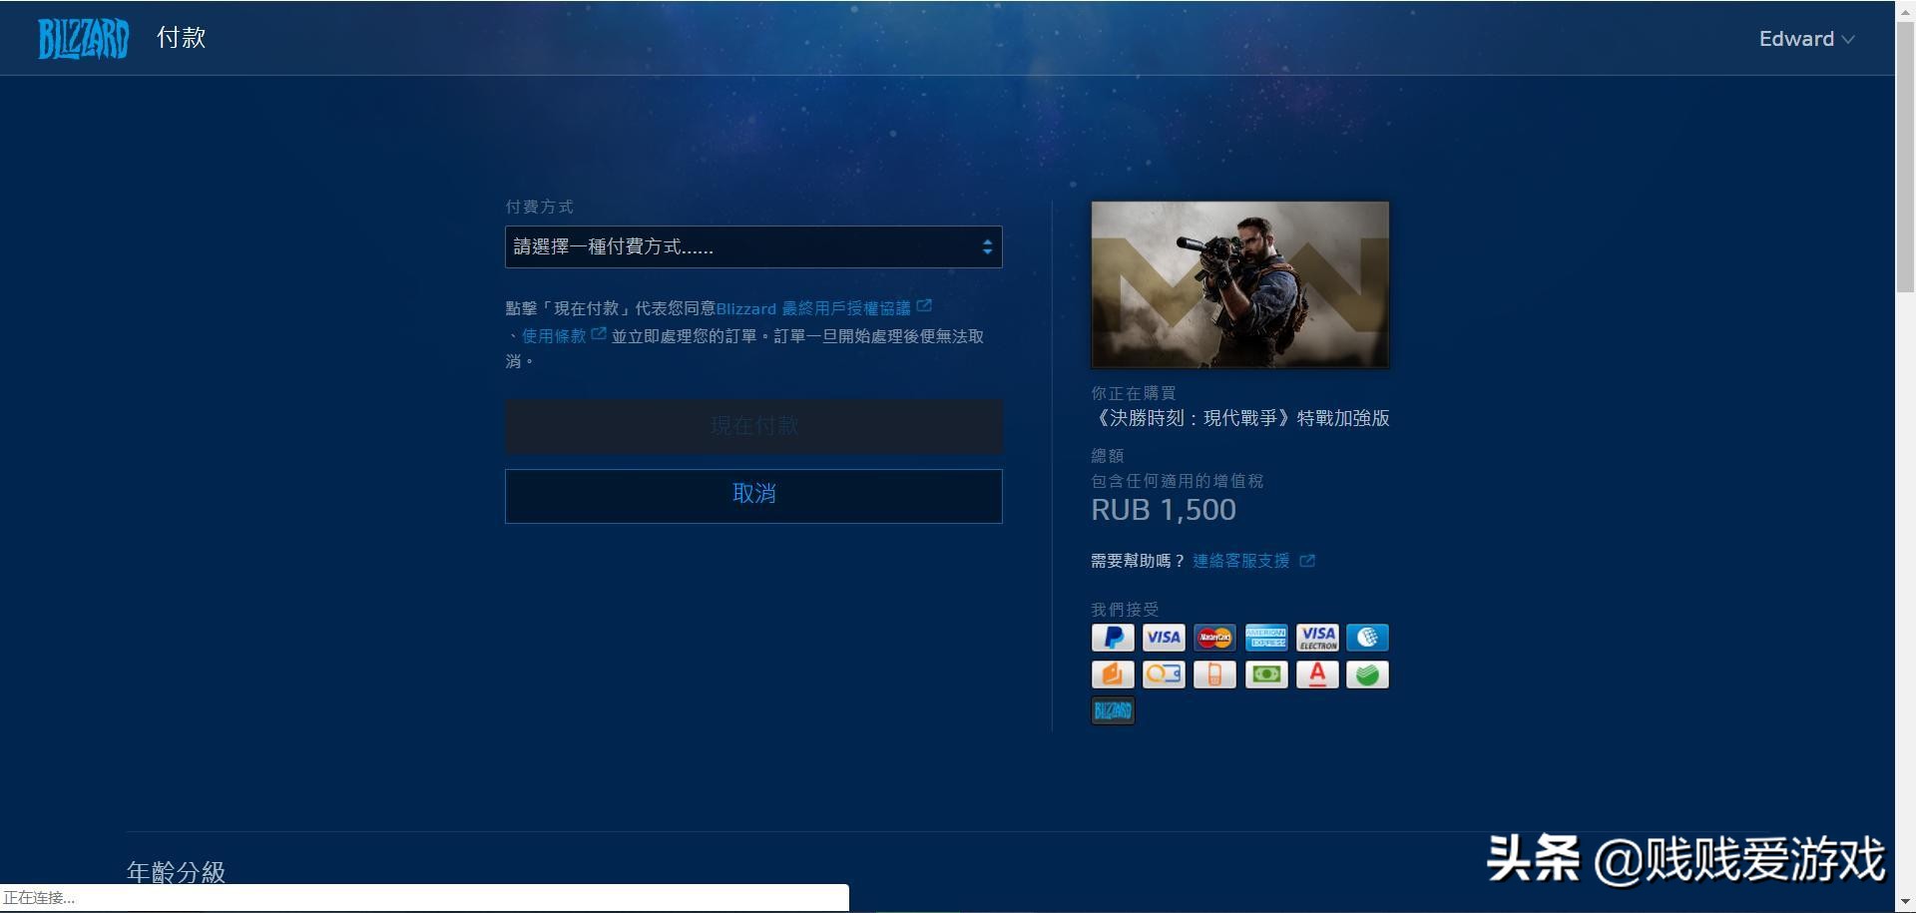Click the Modern Warfare product thumbnail
This screenshot has height=913, width=1916.
(x=1239, y=284)
